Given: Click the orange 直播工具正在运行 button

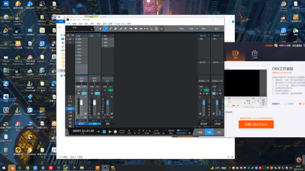Looking at the screenshot, I should pyautogui.click(x=256, y=124).
